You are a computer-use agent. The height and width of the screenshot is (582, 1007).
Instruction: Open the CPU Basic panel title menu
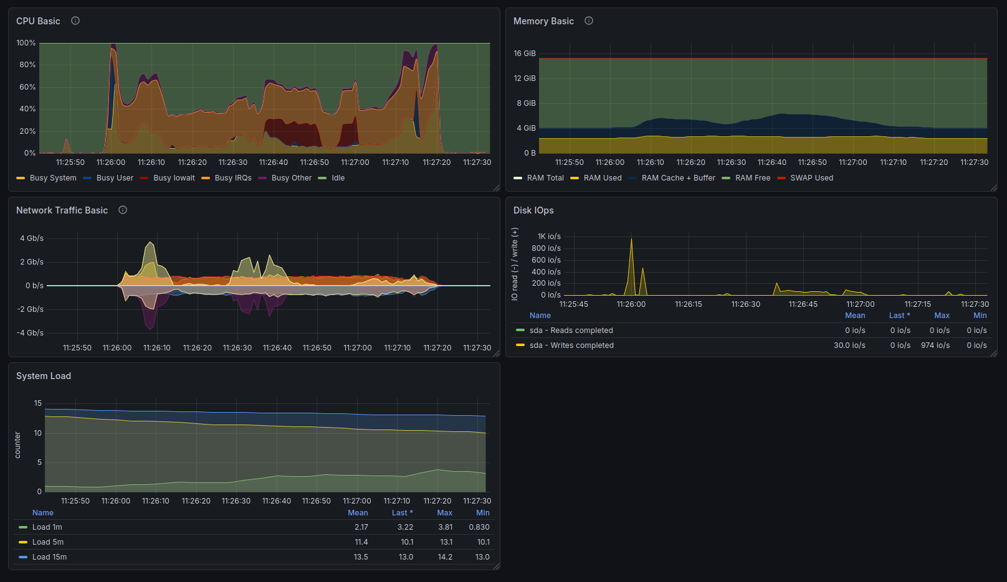tap(38, 21)
